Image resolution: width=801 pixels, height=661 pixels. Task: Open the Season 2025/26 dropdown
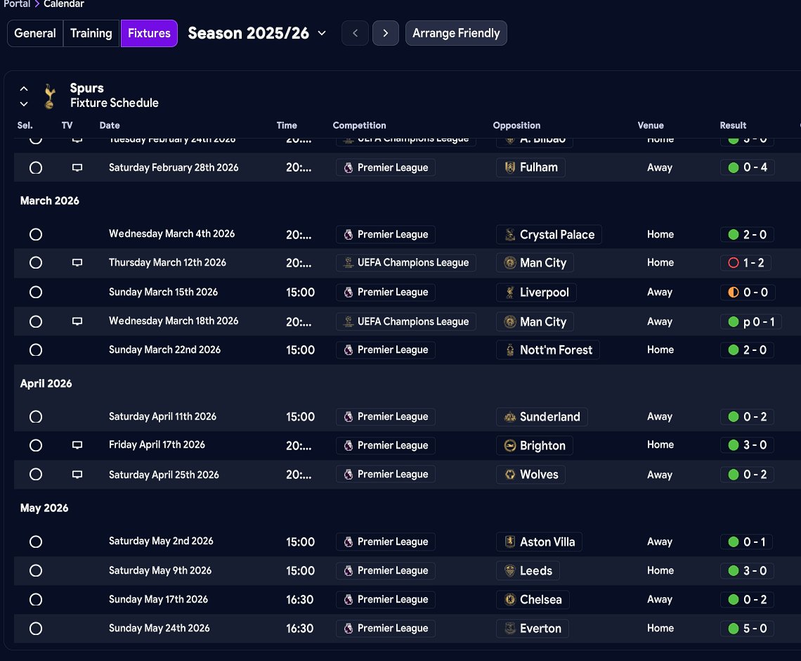point(322,33)
